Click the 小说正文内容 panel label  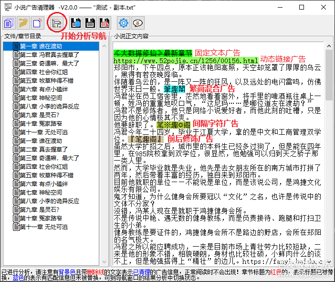point(131,36)
